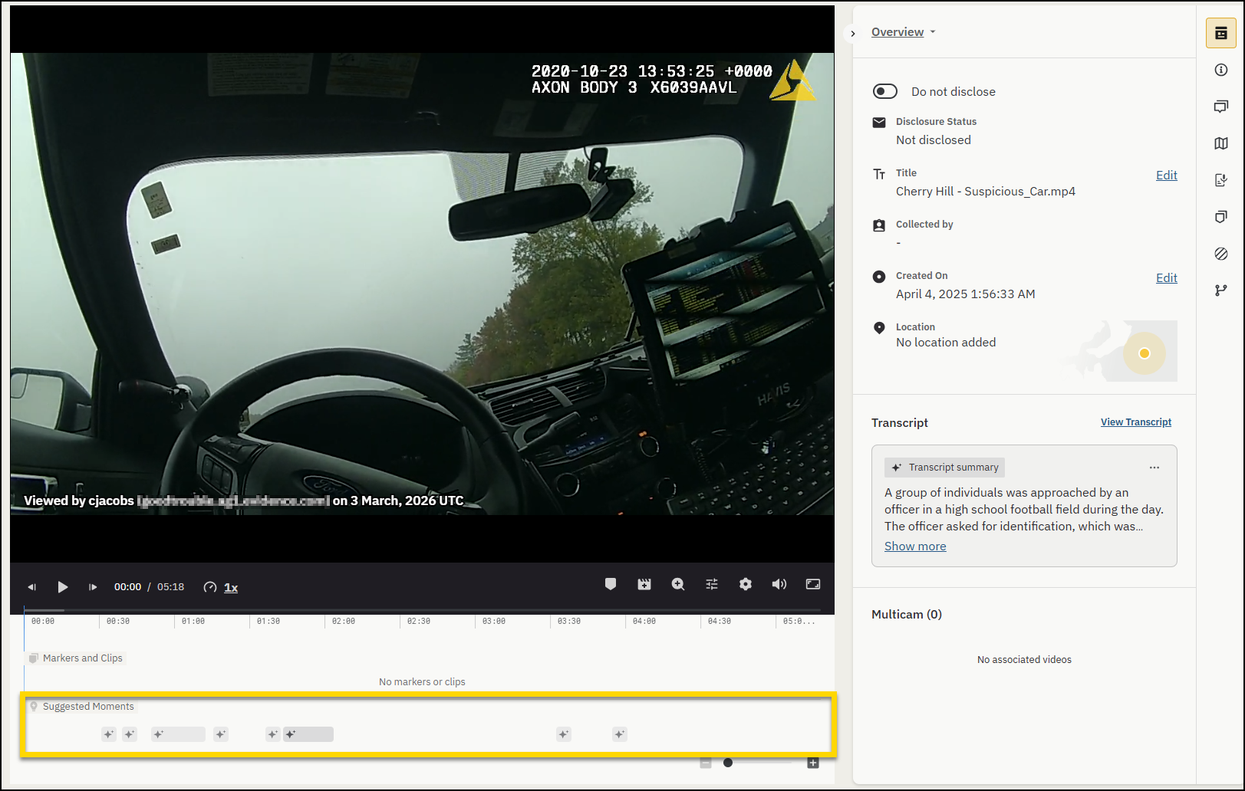The image size is (1245, 791).
Task: Toggle the Do not disclose switch
Action: pos(885,91)
